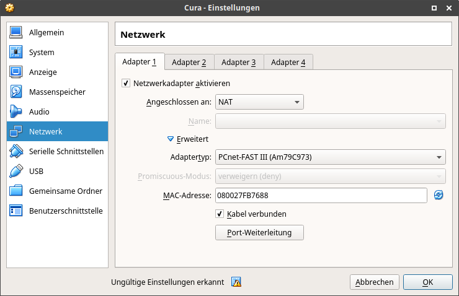Switch to Adapter 1 tab
Image resolution: width=459 pixels, height=296 pixels.
pyautogui.click(x=140, y=62)
